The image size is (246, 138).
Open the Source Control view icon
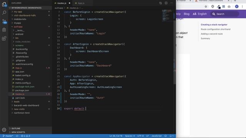pos(4,21)
